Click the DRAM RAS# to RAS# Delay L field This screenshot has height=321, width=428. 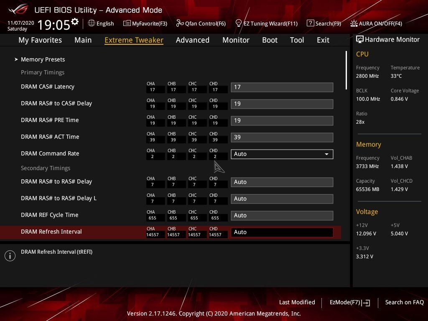282,199
